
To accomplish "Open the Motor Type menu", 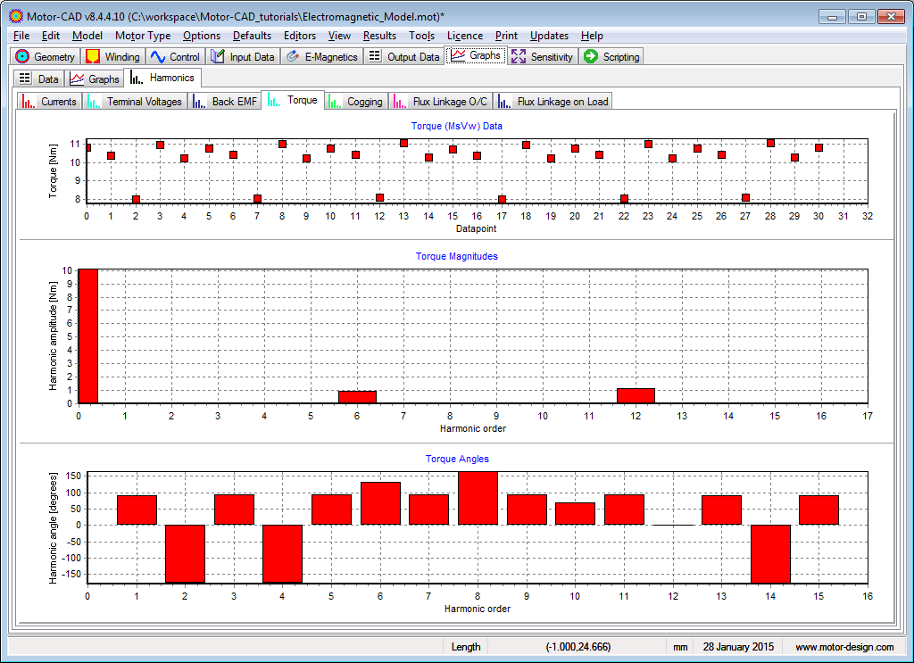I will 143,36.
